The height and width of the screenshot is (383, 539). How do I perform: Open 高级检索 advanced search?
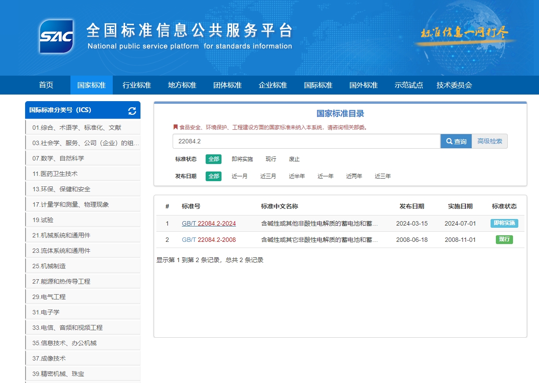(490, 141)
